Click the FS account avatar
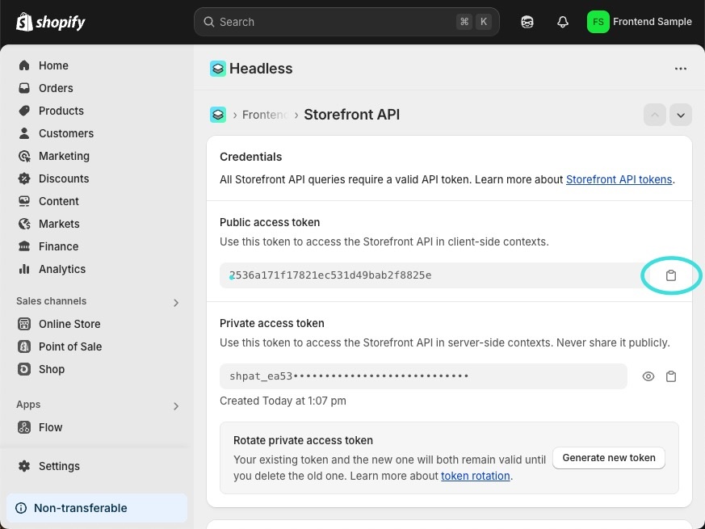 click(598, 22)
